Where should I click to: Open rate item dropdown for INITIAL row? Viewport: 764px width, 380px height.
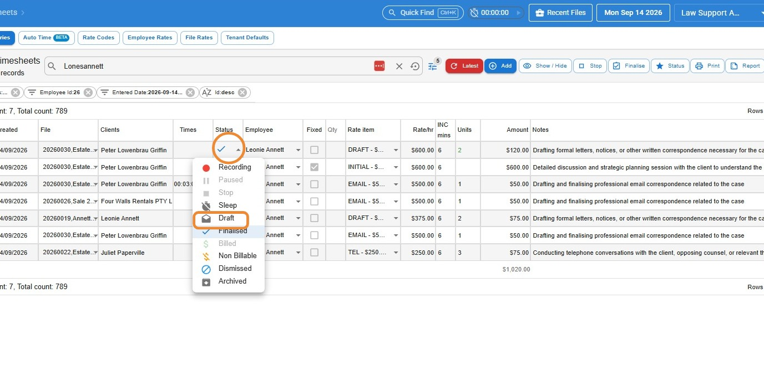(x=396, y=167)
